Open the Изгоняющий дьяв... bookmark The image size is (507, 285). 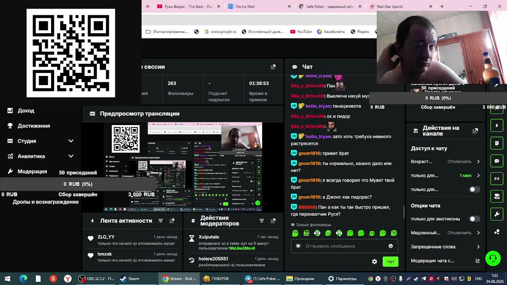pos(262,32)
